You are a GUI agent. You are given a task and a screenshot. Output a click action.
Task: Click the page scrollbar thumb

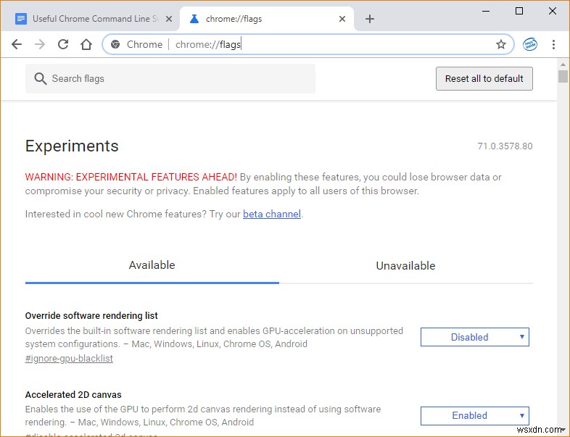click(x=563, y=77)
